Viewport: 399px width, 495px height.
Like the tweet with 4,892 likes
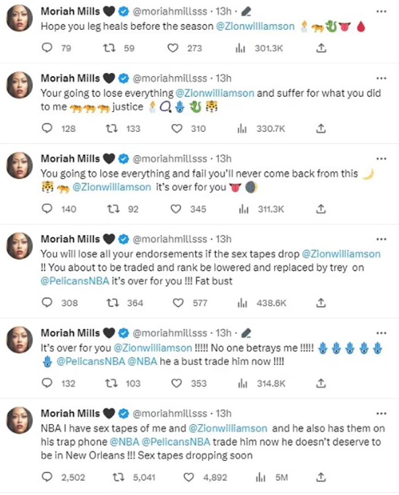tap(189, 477)
